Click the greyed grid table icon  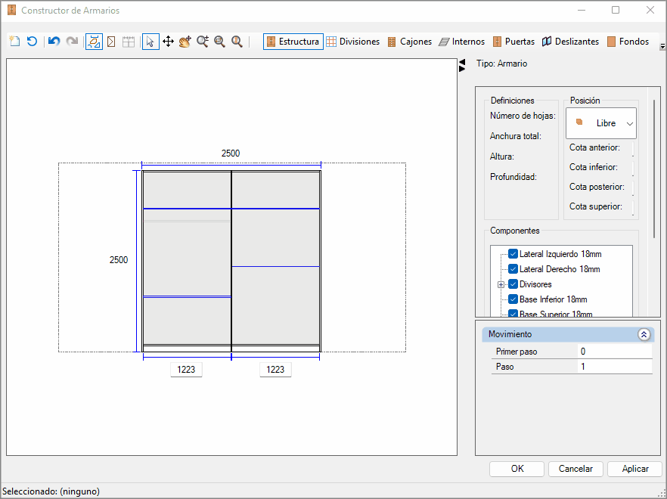129,42
